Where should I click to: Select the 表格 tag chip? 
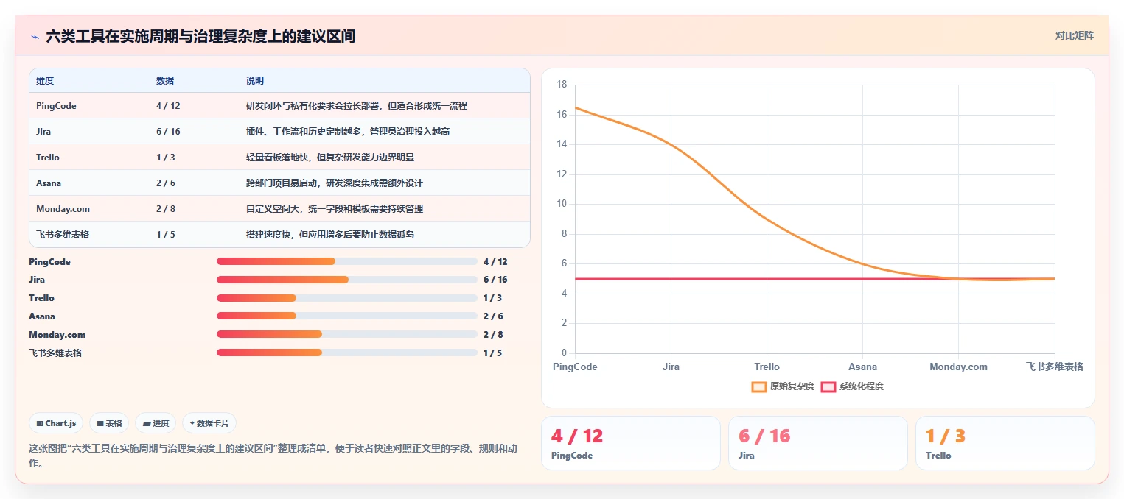tap(109, 423)
